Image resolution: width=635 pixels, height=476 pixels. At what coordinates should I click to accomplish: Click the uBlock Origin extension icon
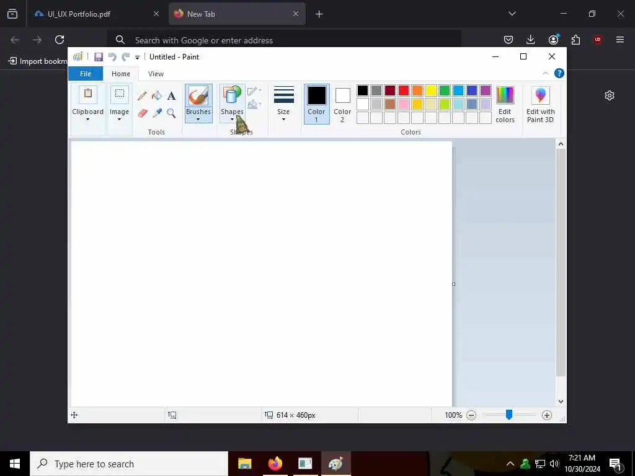pos(598,40)
